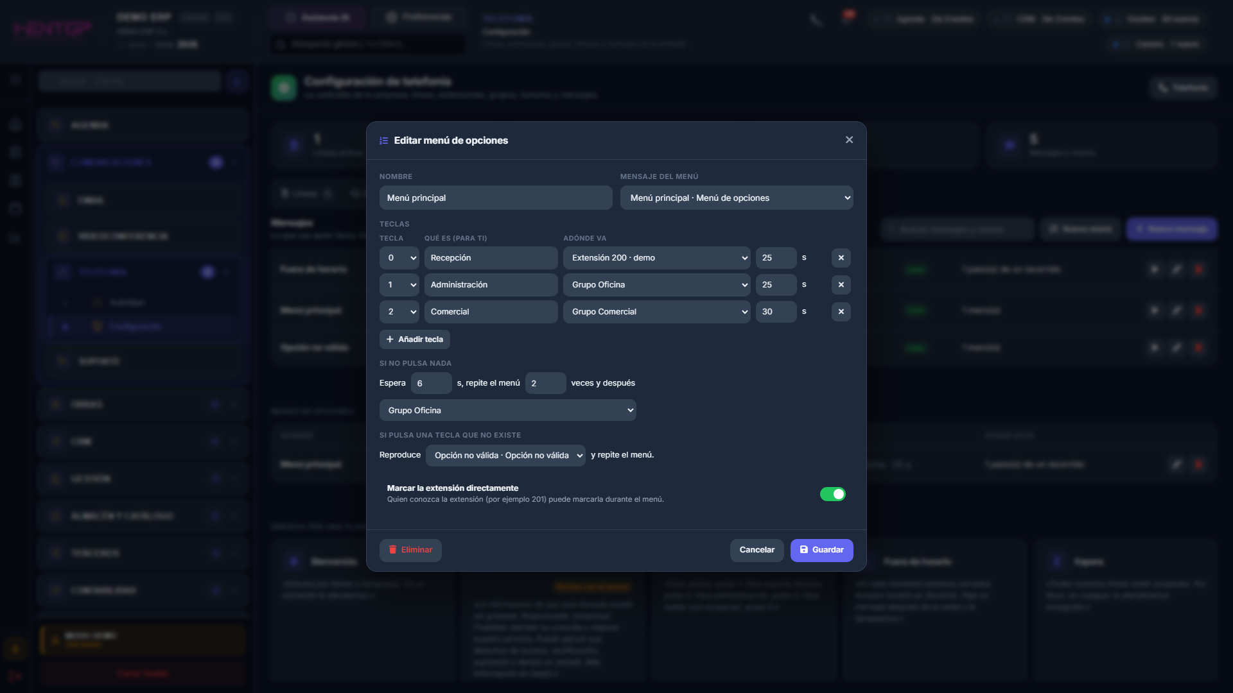Remove the Recepción key row
The image size is (1233, 693).
[841, 258]
